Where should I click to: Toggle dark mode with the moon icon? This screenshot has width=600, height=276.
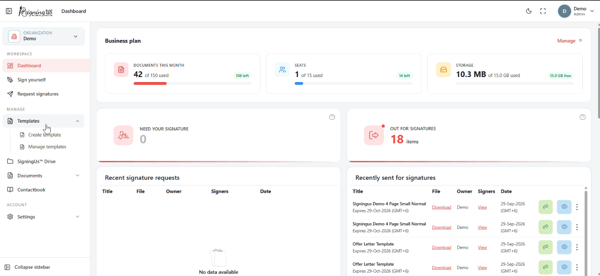(x=529, y=11)
